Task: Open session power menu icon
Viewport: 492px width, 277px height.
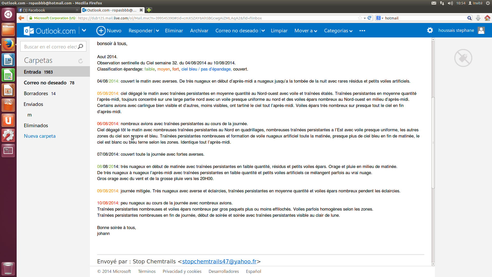Action: point(488,3)
